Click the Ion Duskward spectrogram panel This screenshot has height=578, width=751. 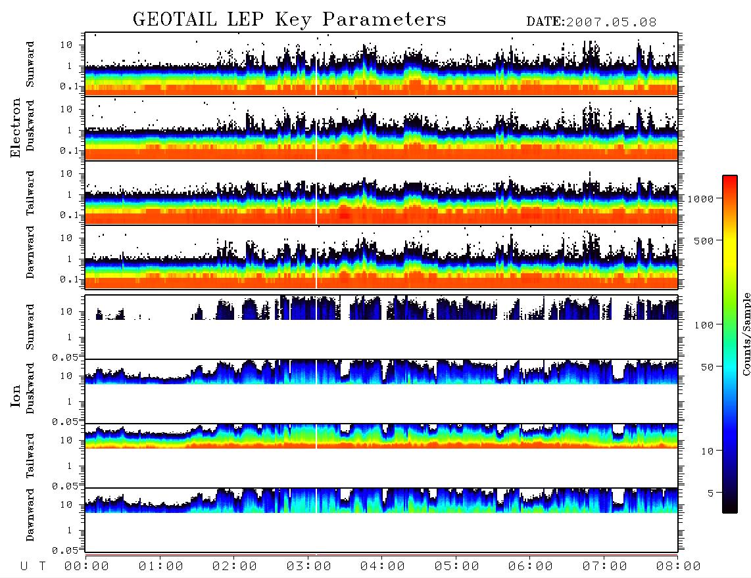(381, 391)
